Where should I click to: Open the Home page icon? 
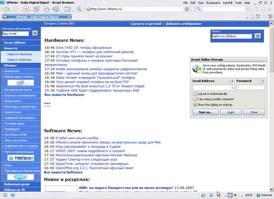[x=46, y=9]
